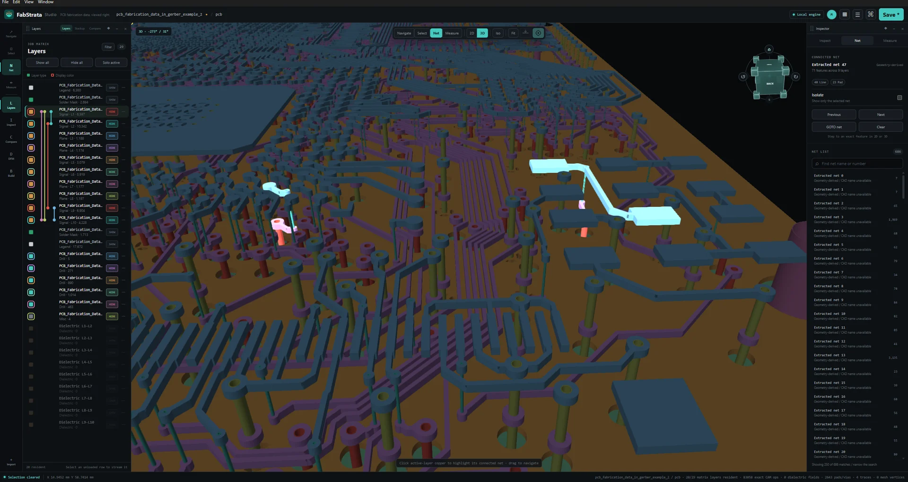The height and width of the screenshot is (482, 908).
Task: Open the hamburger list menu in header
Action: (x=857, y=15)
